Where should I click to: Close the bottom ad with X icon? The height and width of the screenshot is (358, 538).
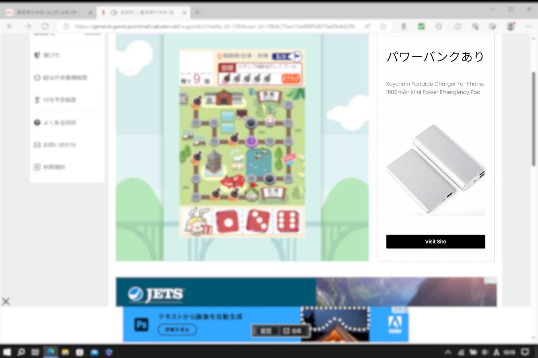coord(6,301)
